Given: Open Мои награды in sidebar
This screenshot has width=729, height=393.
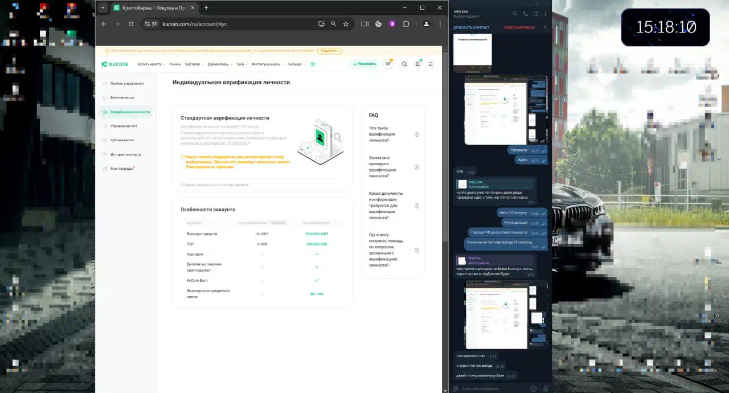Looking at the screenshot, I should click(121, 169).
